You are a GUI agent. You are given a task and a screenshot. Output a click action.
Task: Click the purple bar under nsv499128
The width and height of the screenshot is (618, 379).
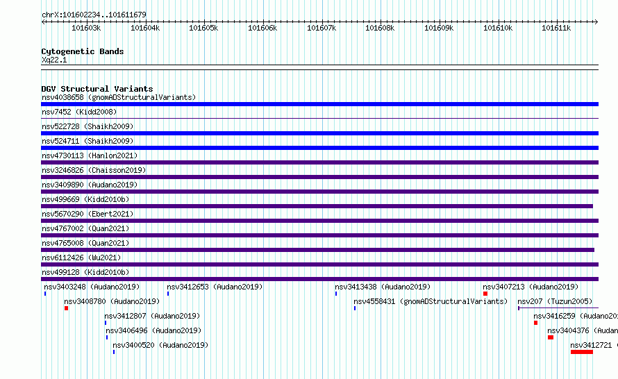coord(319,279)
